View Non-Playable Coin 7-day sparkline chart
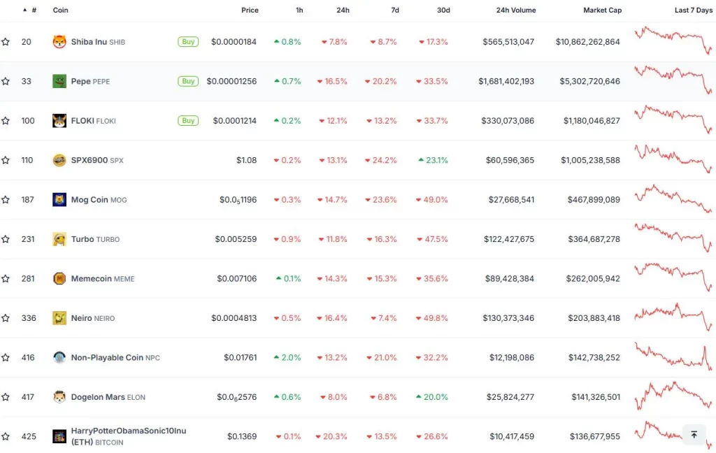 point(673,357)
